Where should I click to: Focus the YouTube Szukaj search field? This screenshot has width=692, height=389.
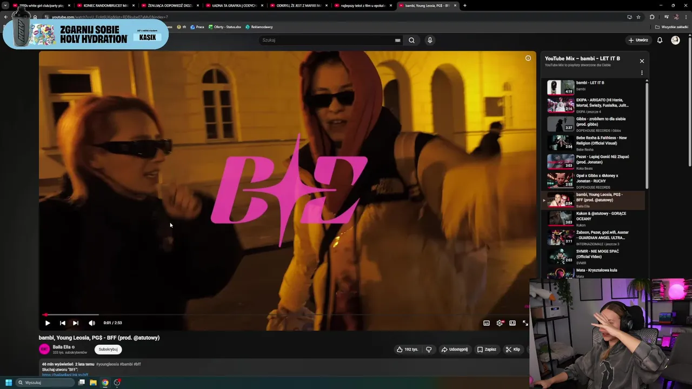click(x=327, y=40)
